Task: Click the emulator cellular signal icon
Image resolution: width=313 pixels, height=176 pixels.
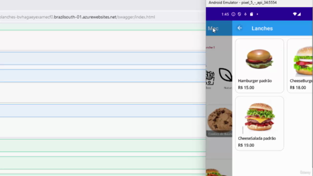Action: click(299, 14)
